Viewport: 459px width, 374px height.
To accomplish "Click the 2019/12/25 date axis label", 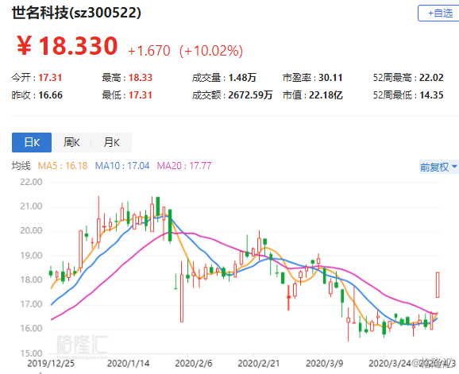I will pos(51,364).
